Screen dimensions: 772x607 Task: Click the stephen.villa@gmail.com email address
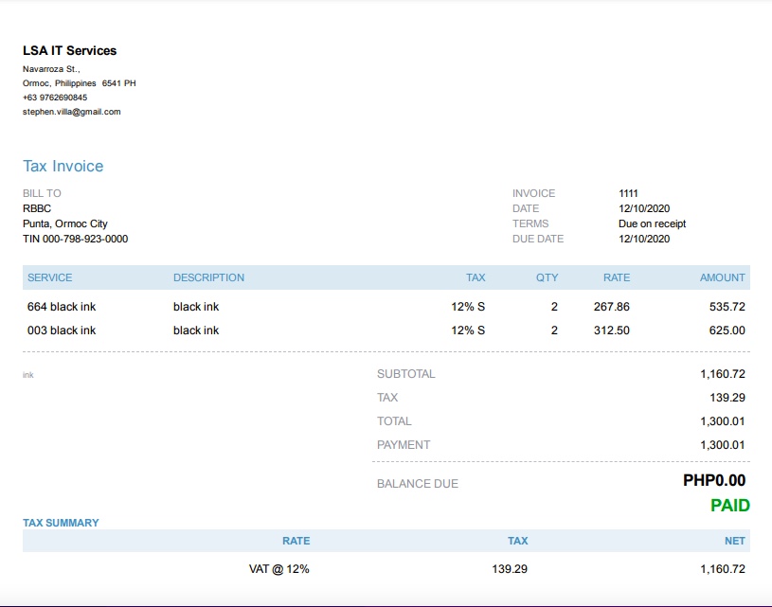tap(72, 112)
